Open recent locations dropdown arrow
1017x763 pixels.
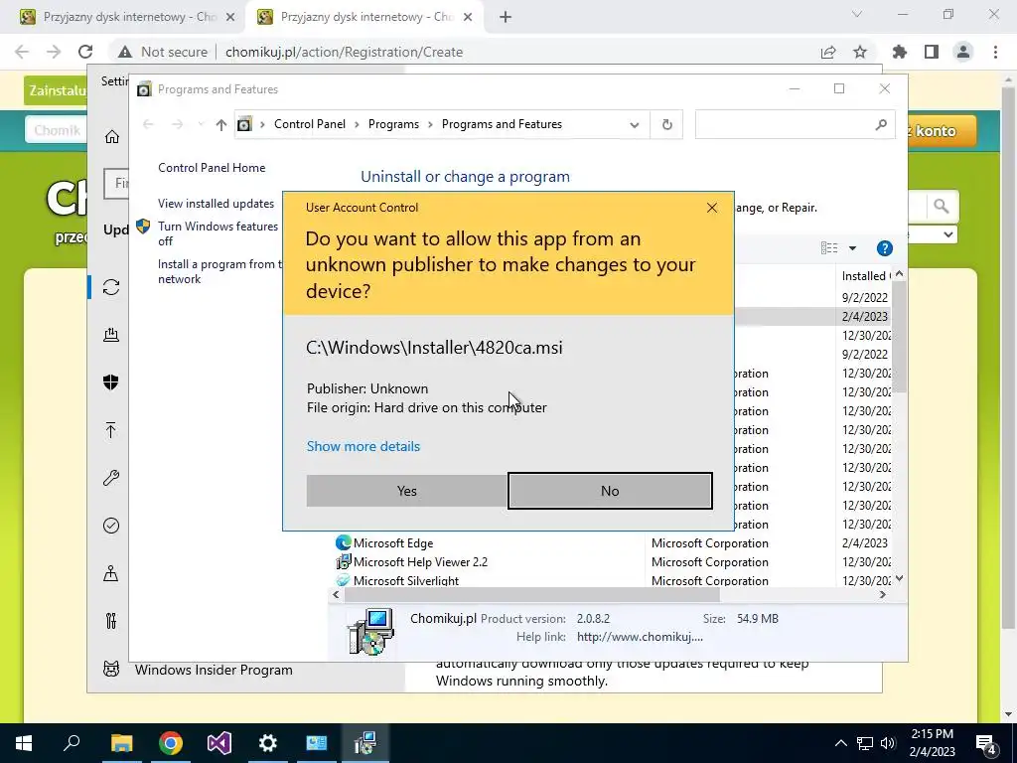(x=201, y=124)
